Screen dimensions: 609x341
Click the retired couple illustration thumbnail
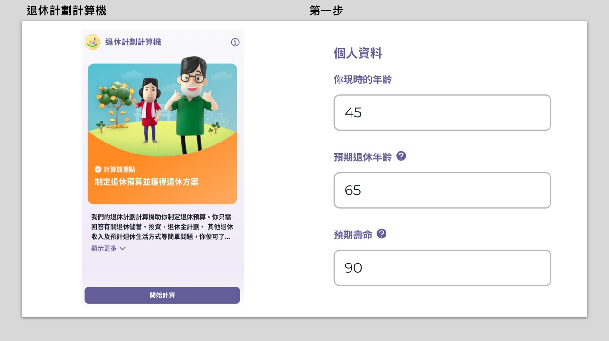[x=162, y=110]
